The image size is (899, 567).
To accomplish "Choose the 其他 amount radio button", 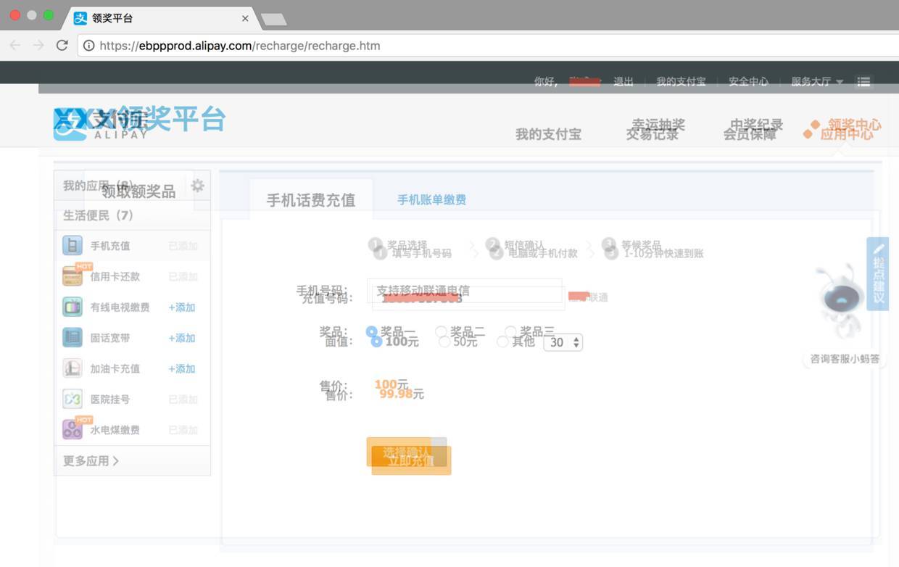I will click(502, 342).
